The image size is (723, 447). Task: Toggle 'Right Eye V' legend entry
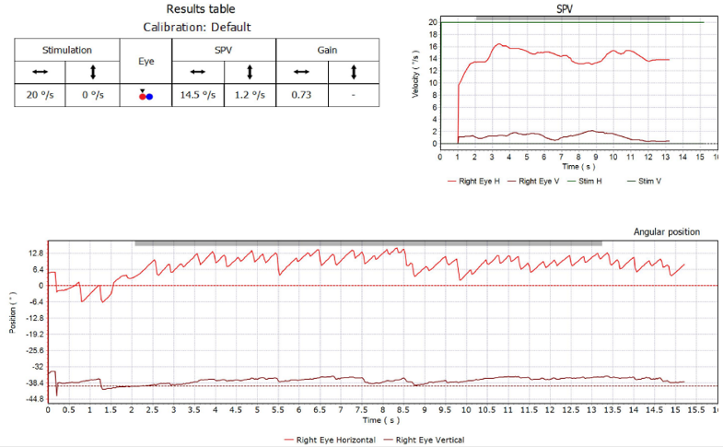(x=533, y=182)
